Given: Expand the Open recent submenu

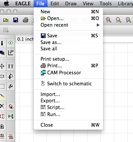Looking at the screenshot, I should click(x=68, y=25).
